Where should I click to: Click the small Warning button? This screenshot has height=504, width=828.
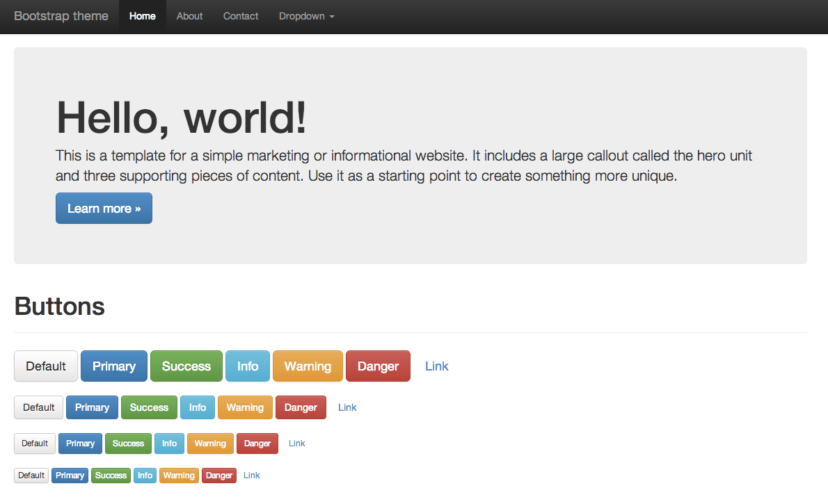pos(210,443)
